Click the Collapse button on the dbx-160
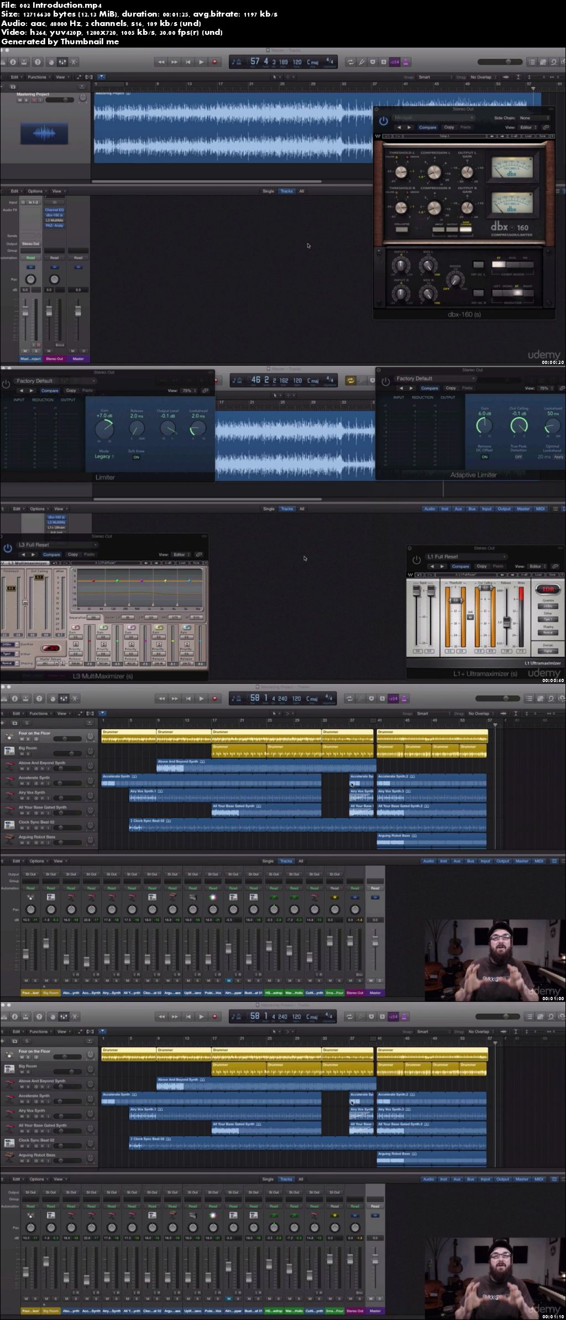This screenshot has height=1320, width=566. [x=401, y=228]
